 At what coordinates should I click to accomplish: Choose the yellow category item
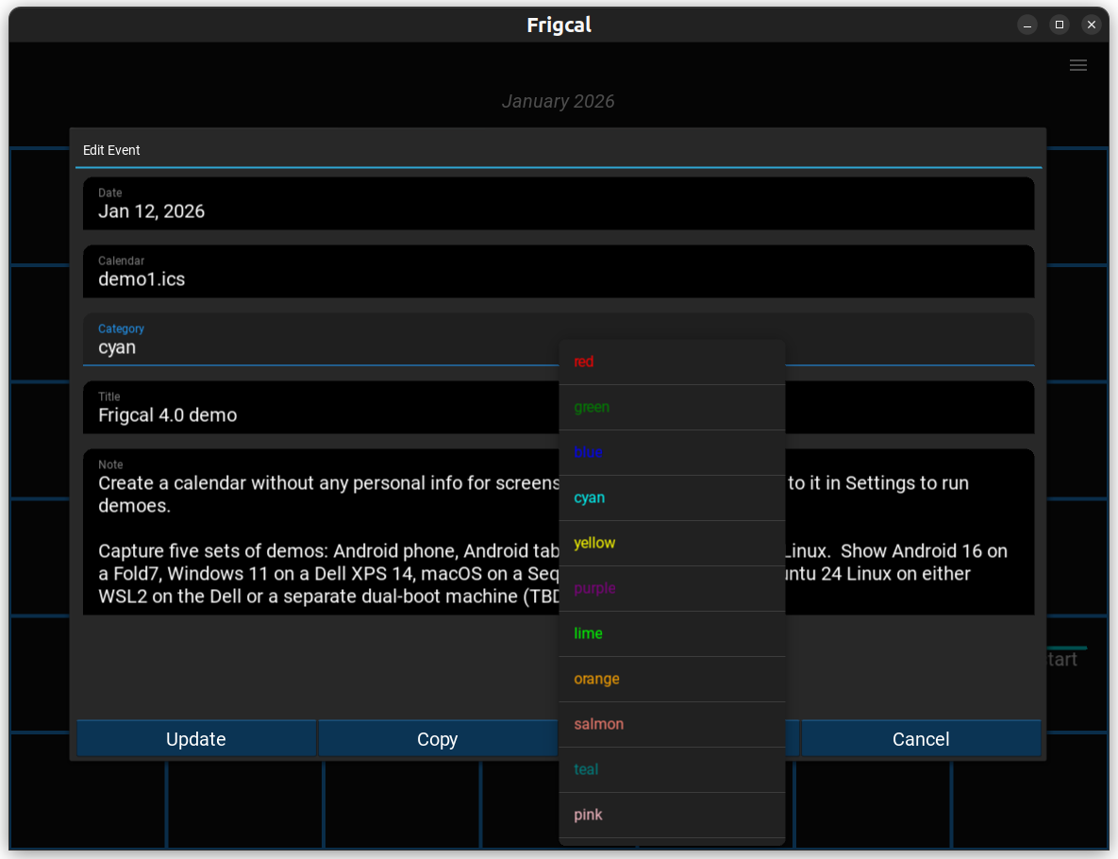tap(672, 543)
